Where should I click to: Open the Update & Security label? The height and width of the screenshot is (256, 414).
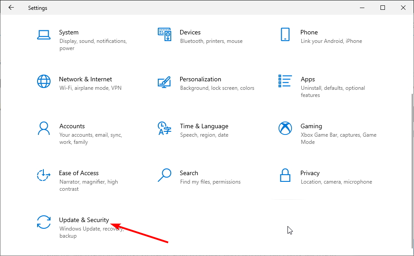84,220
